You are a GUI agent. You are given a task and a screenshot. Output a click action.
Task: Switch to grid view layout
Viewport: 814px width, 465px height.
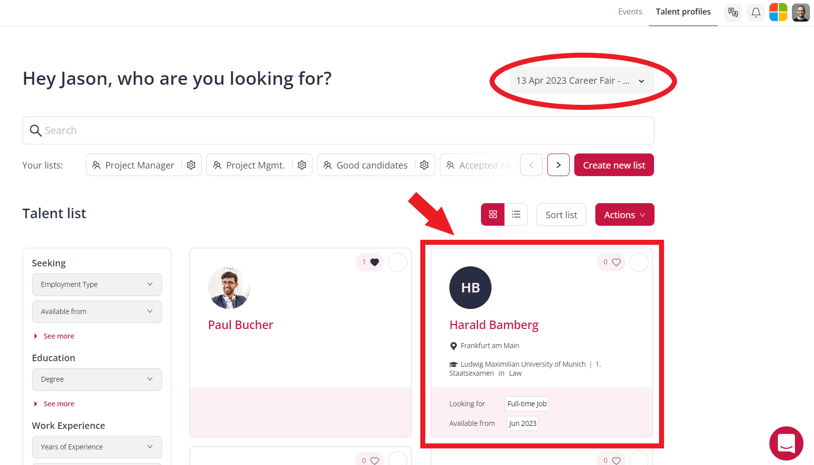[x=493, y=215]
